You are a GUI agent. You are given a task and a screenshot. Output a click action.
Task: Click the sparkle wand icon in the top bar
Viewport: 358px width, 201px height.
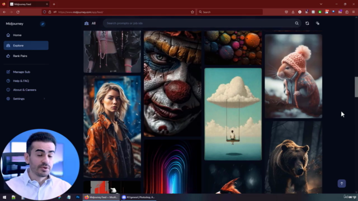317,23
